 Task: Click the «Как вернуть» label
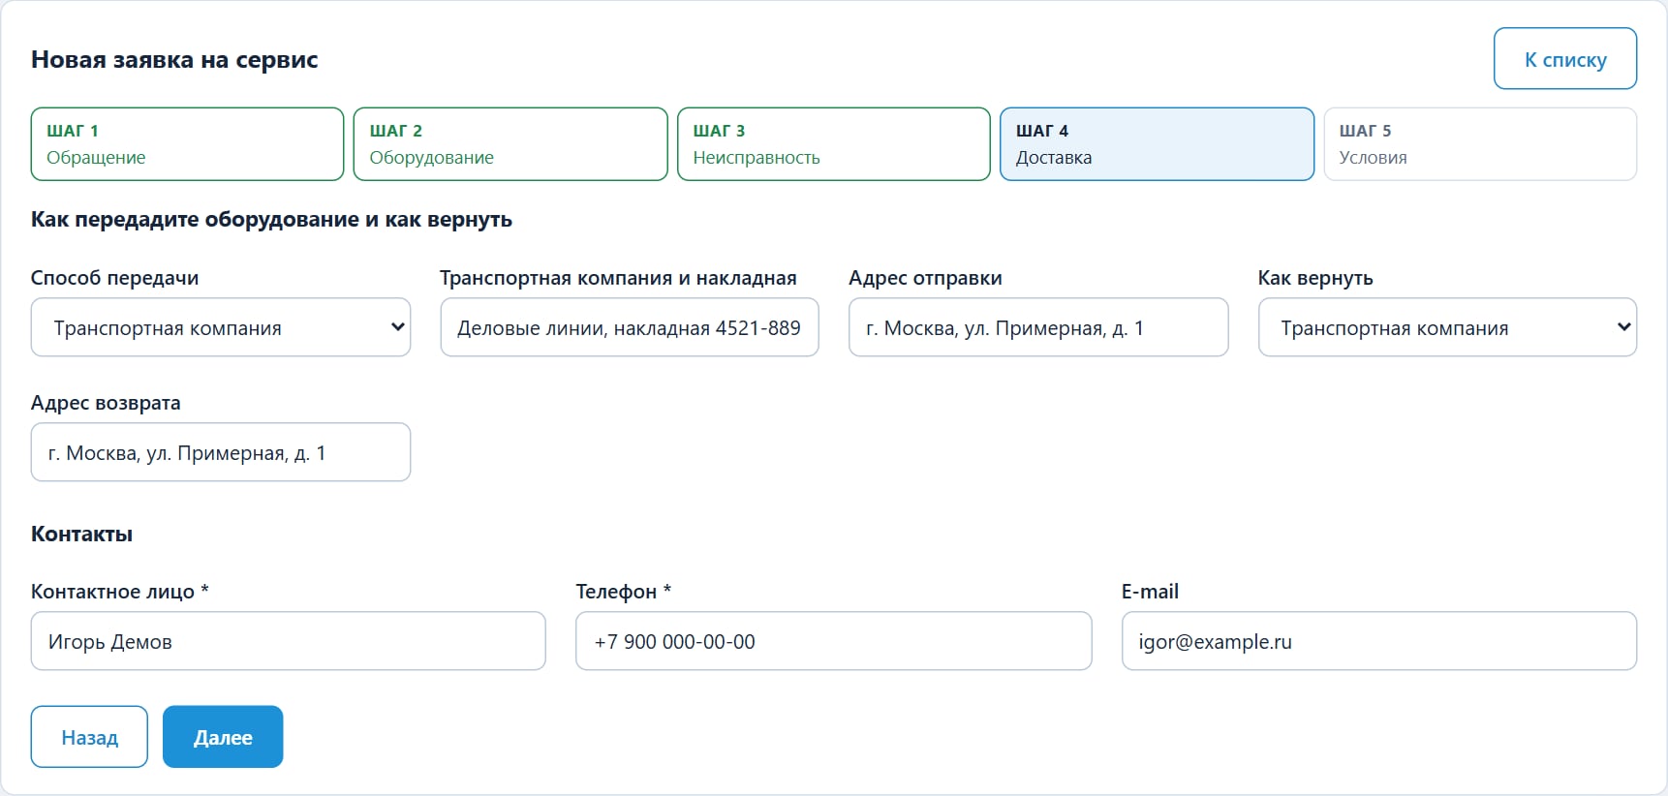pos(1315,278)
